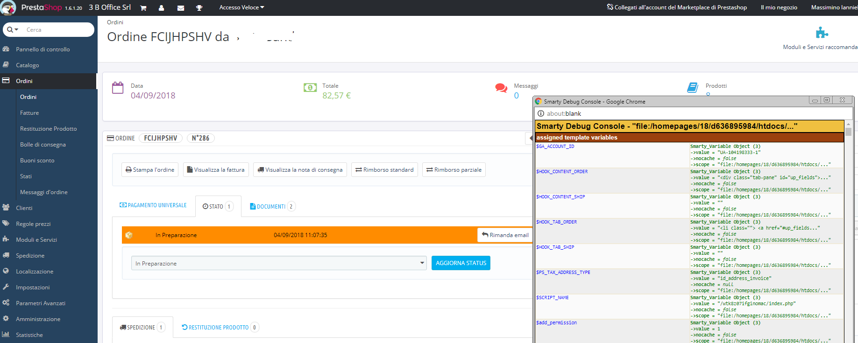Click the $HOOK_CONTENT_ORDER variable name
858x343 pixels.
562,172
